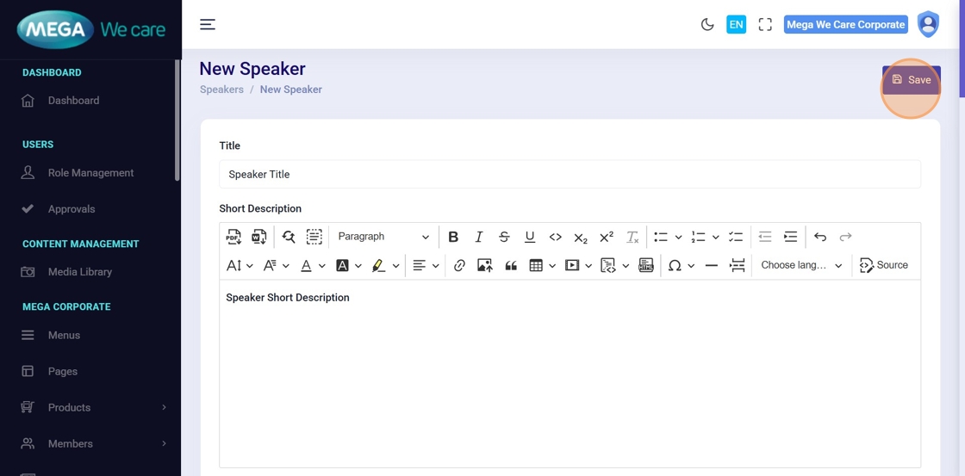Image resolution: width=965 pixels, height=476 pixels.
Task: Go to Role Management in sidebar
Action: pos(90,173)
